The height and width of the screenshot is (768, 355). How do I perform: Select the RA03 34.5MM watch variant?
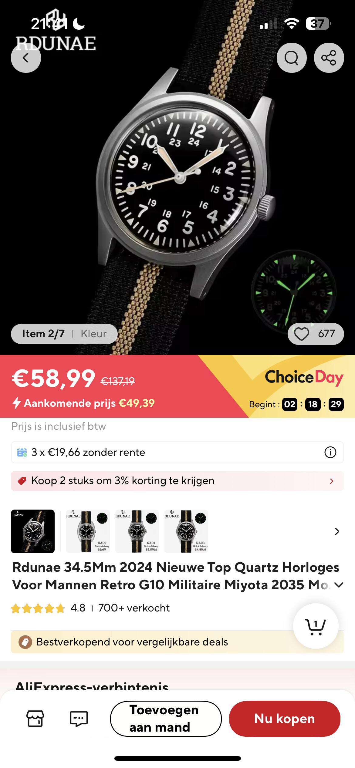click(x=186, y=531)
